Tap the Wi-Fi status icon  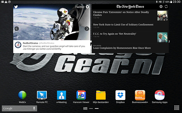click(164, 2)
